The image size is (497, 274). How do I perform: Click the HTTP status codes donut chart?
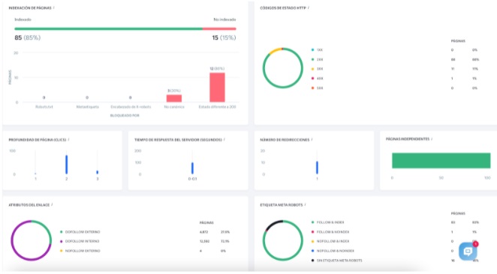(283, 68)
